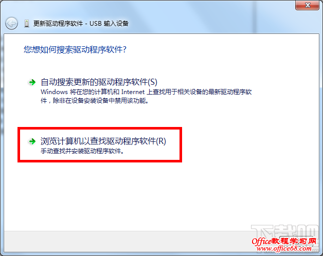
Task: Click the heading 您想如何搜索驱动程序软件?
Action: (75, 50)
